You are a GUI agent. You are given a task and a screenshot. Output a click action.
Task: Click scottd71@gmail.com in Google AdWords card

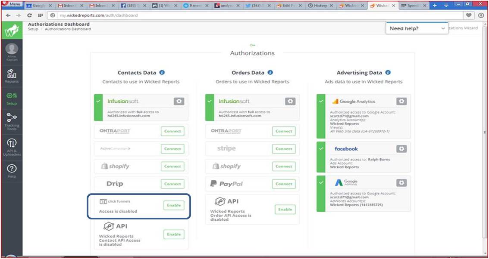click(x=349, y=197)
